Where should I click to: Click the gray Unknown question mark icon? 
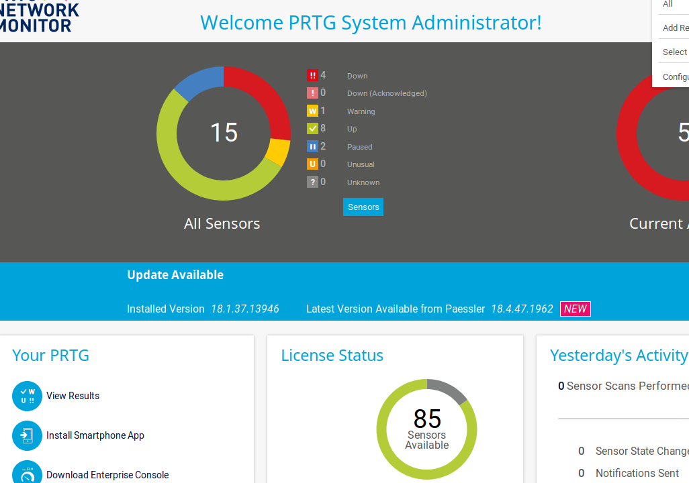coord(312,182)
